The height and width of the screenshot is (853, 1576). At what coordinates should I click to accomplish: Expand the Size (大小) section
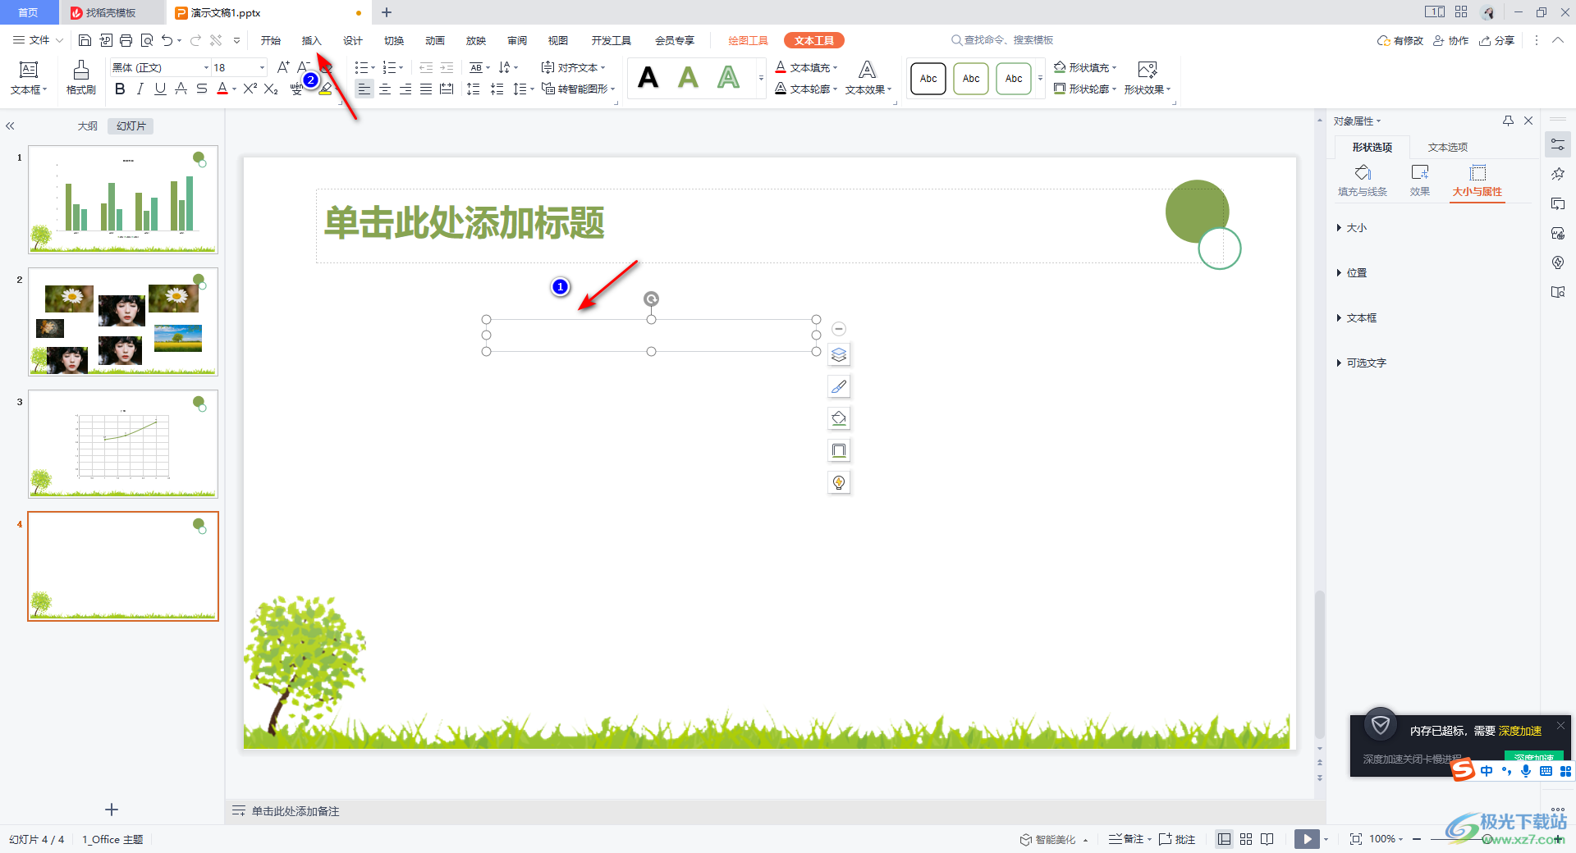[1352, 228]
